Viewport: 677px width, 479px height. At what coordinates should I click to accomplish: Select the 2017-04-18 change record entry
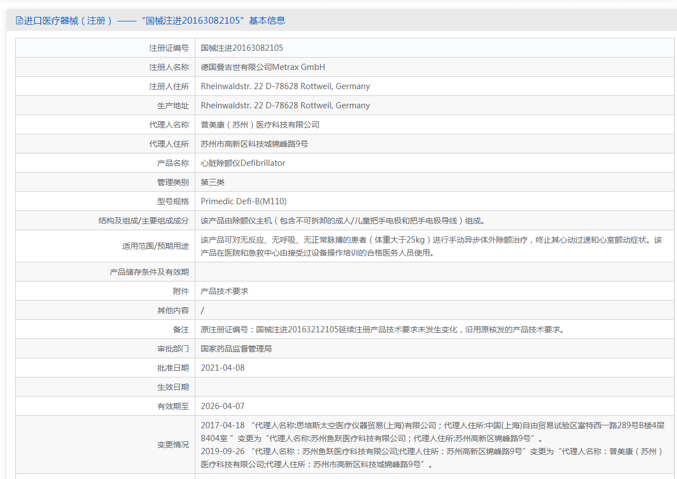point(432,432)
